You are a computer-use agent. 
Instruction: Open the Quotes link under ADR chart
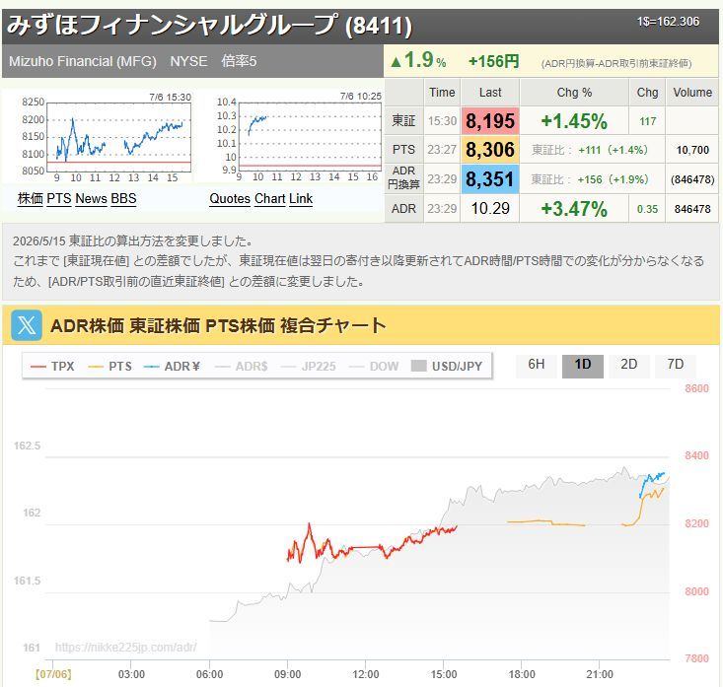click(230, 198)
